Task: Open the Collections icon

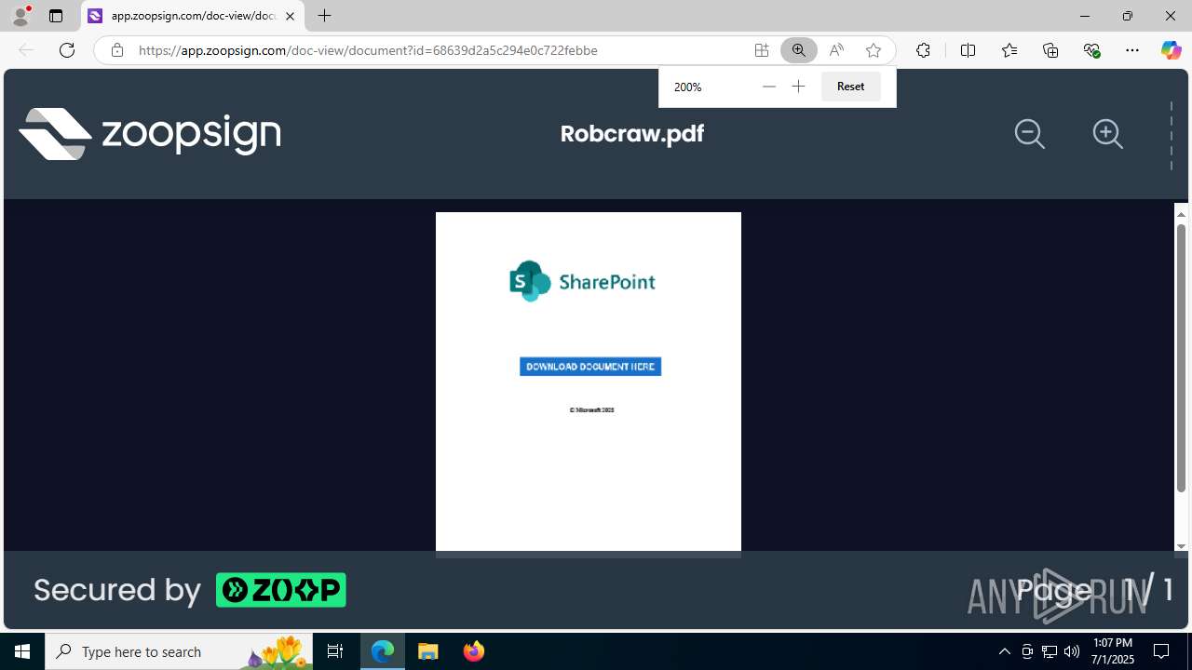Action: (x=1050, y=50)
